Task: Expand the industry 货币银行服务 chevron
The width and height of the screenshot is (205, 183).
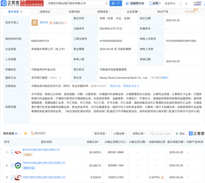Action: coord(60,78)
